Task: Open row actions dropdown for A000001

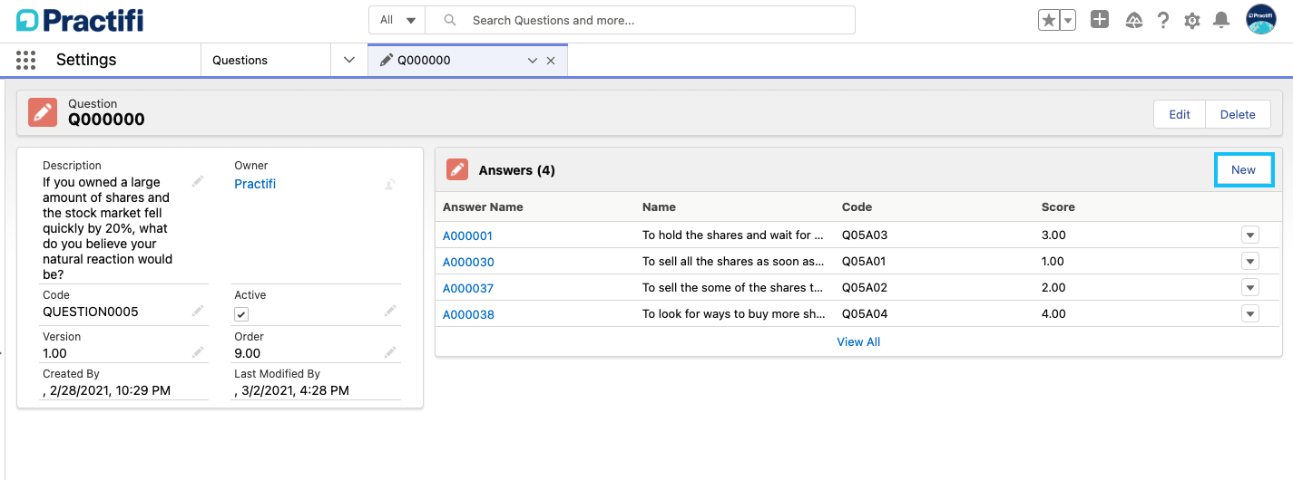Action: pos(1250,235)
